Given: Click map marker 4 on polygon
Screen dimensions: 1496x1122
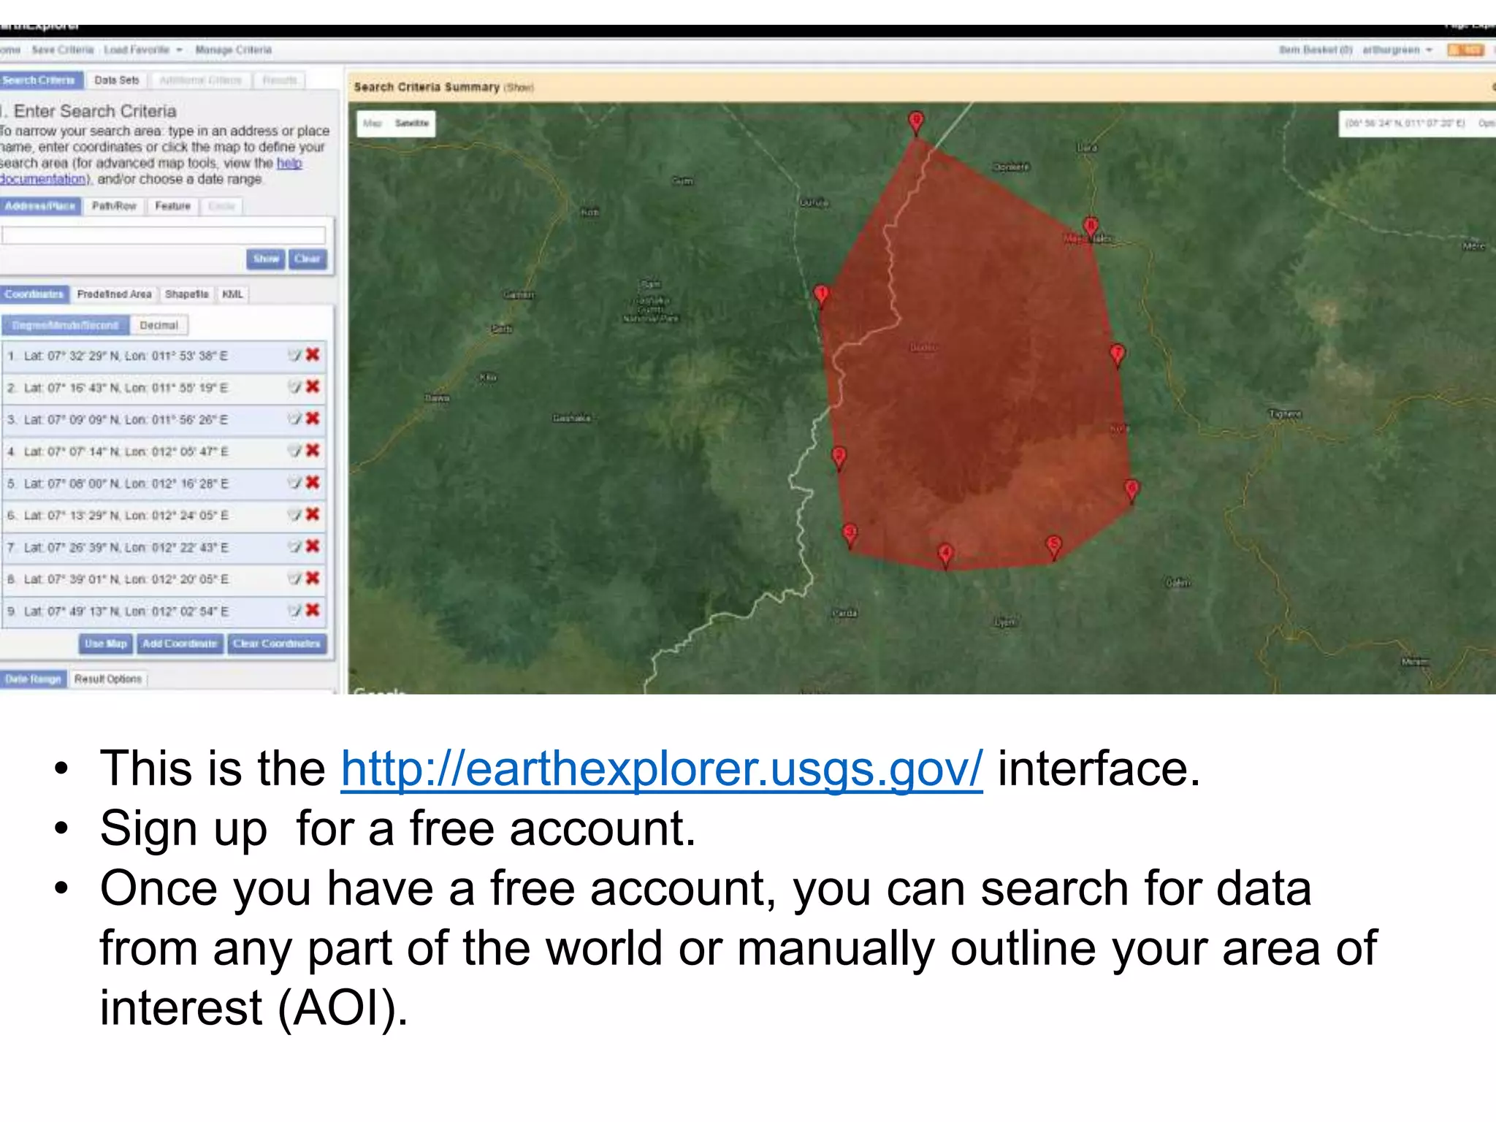Looking at the screenshot, I should [946, 555].
